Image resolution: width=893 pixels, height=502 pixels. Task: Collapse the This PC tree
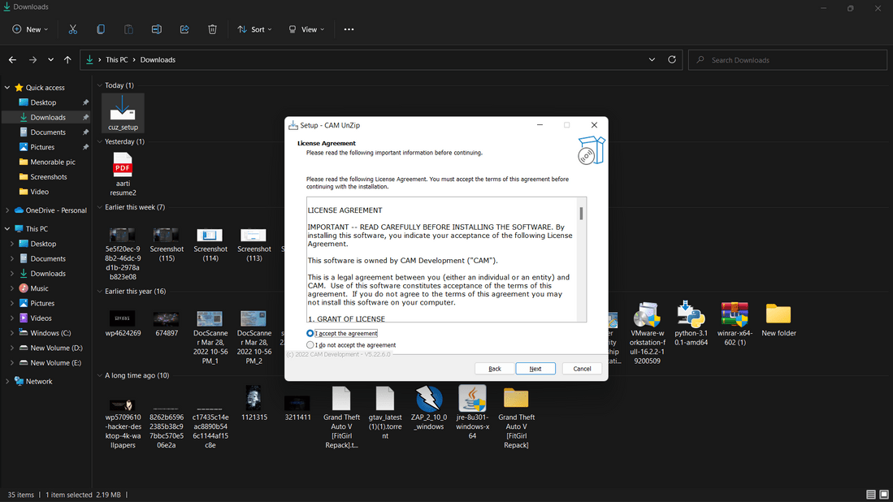point(7,229)
